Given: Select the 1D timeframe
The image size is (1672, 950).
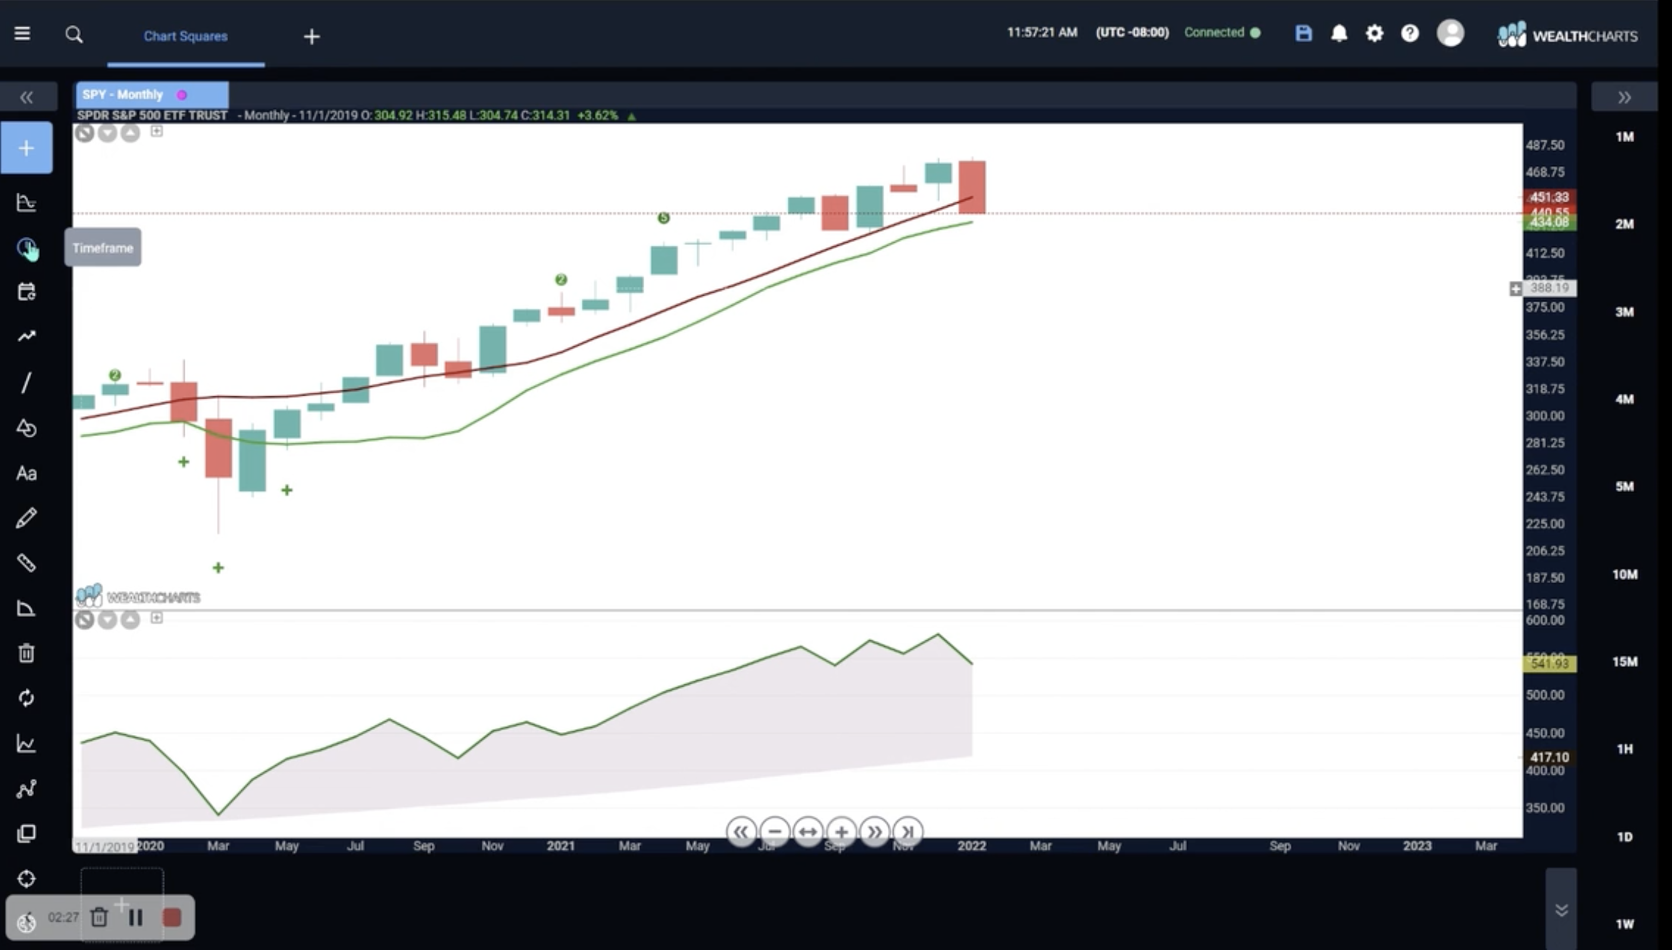Looking at the screenshot, I should tap(1624, 837).
